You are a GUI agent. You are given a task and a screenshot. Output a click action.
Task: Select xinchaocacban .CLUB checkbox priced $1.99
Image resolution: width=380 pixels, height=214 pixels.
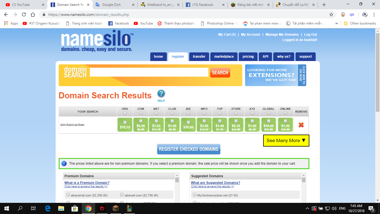click(172, 121)
